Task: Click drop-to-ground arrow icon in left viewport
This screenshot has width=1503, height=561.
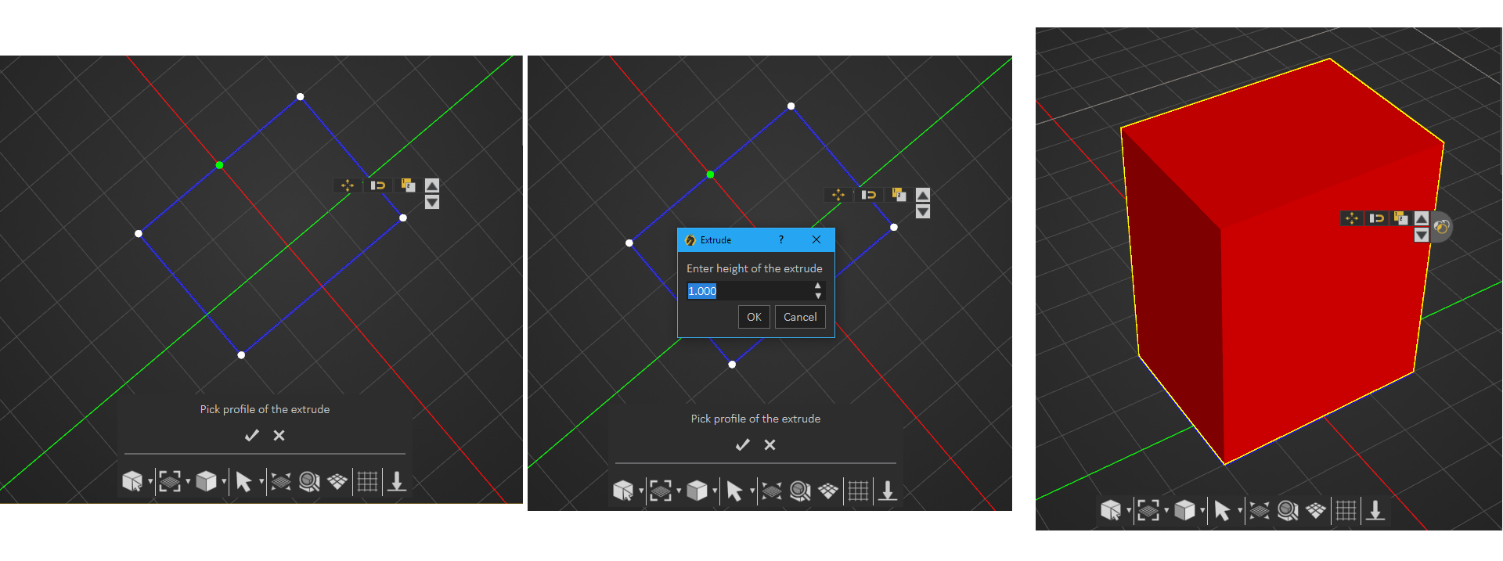Action: pos(397,481)
